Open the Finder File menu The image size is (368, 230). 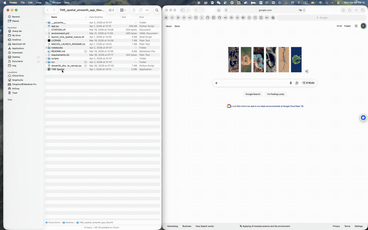pyautogui.click(x=22, y=3)
